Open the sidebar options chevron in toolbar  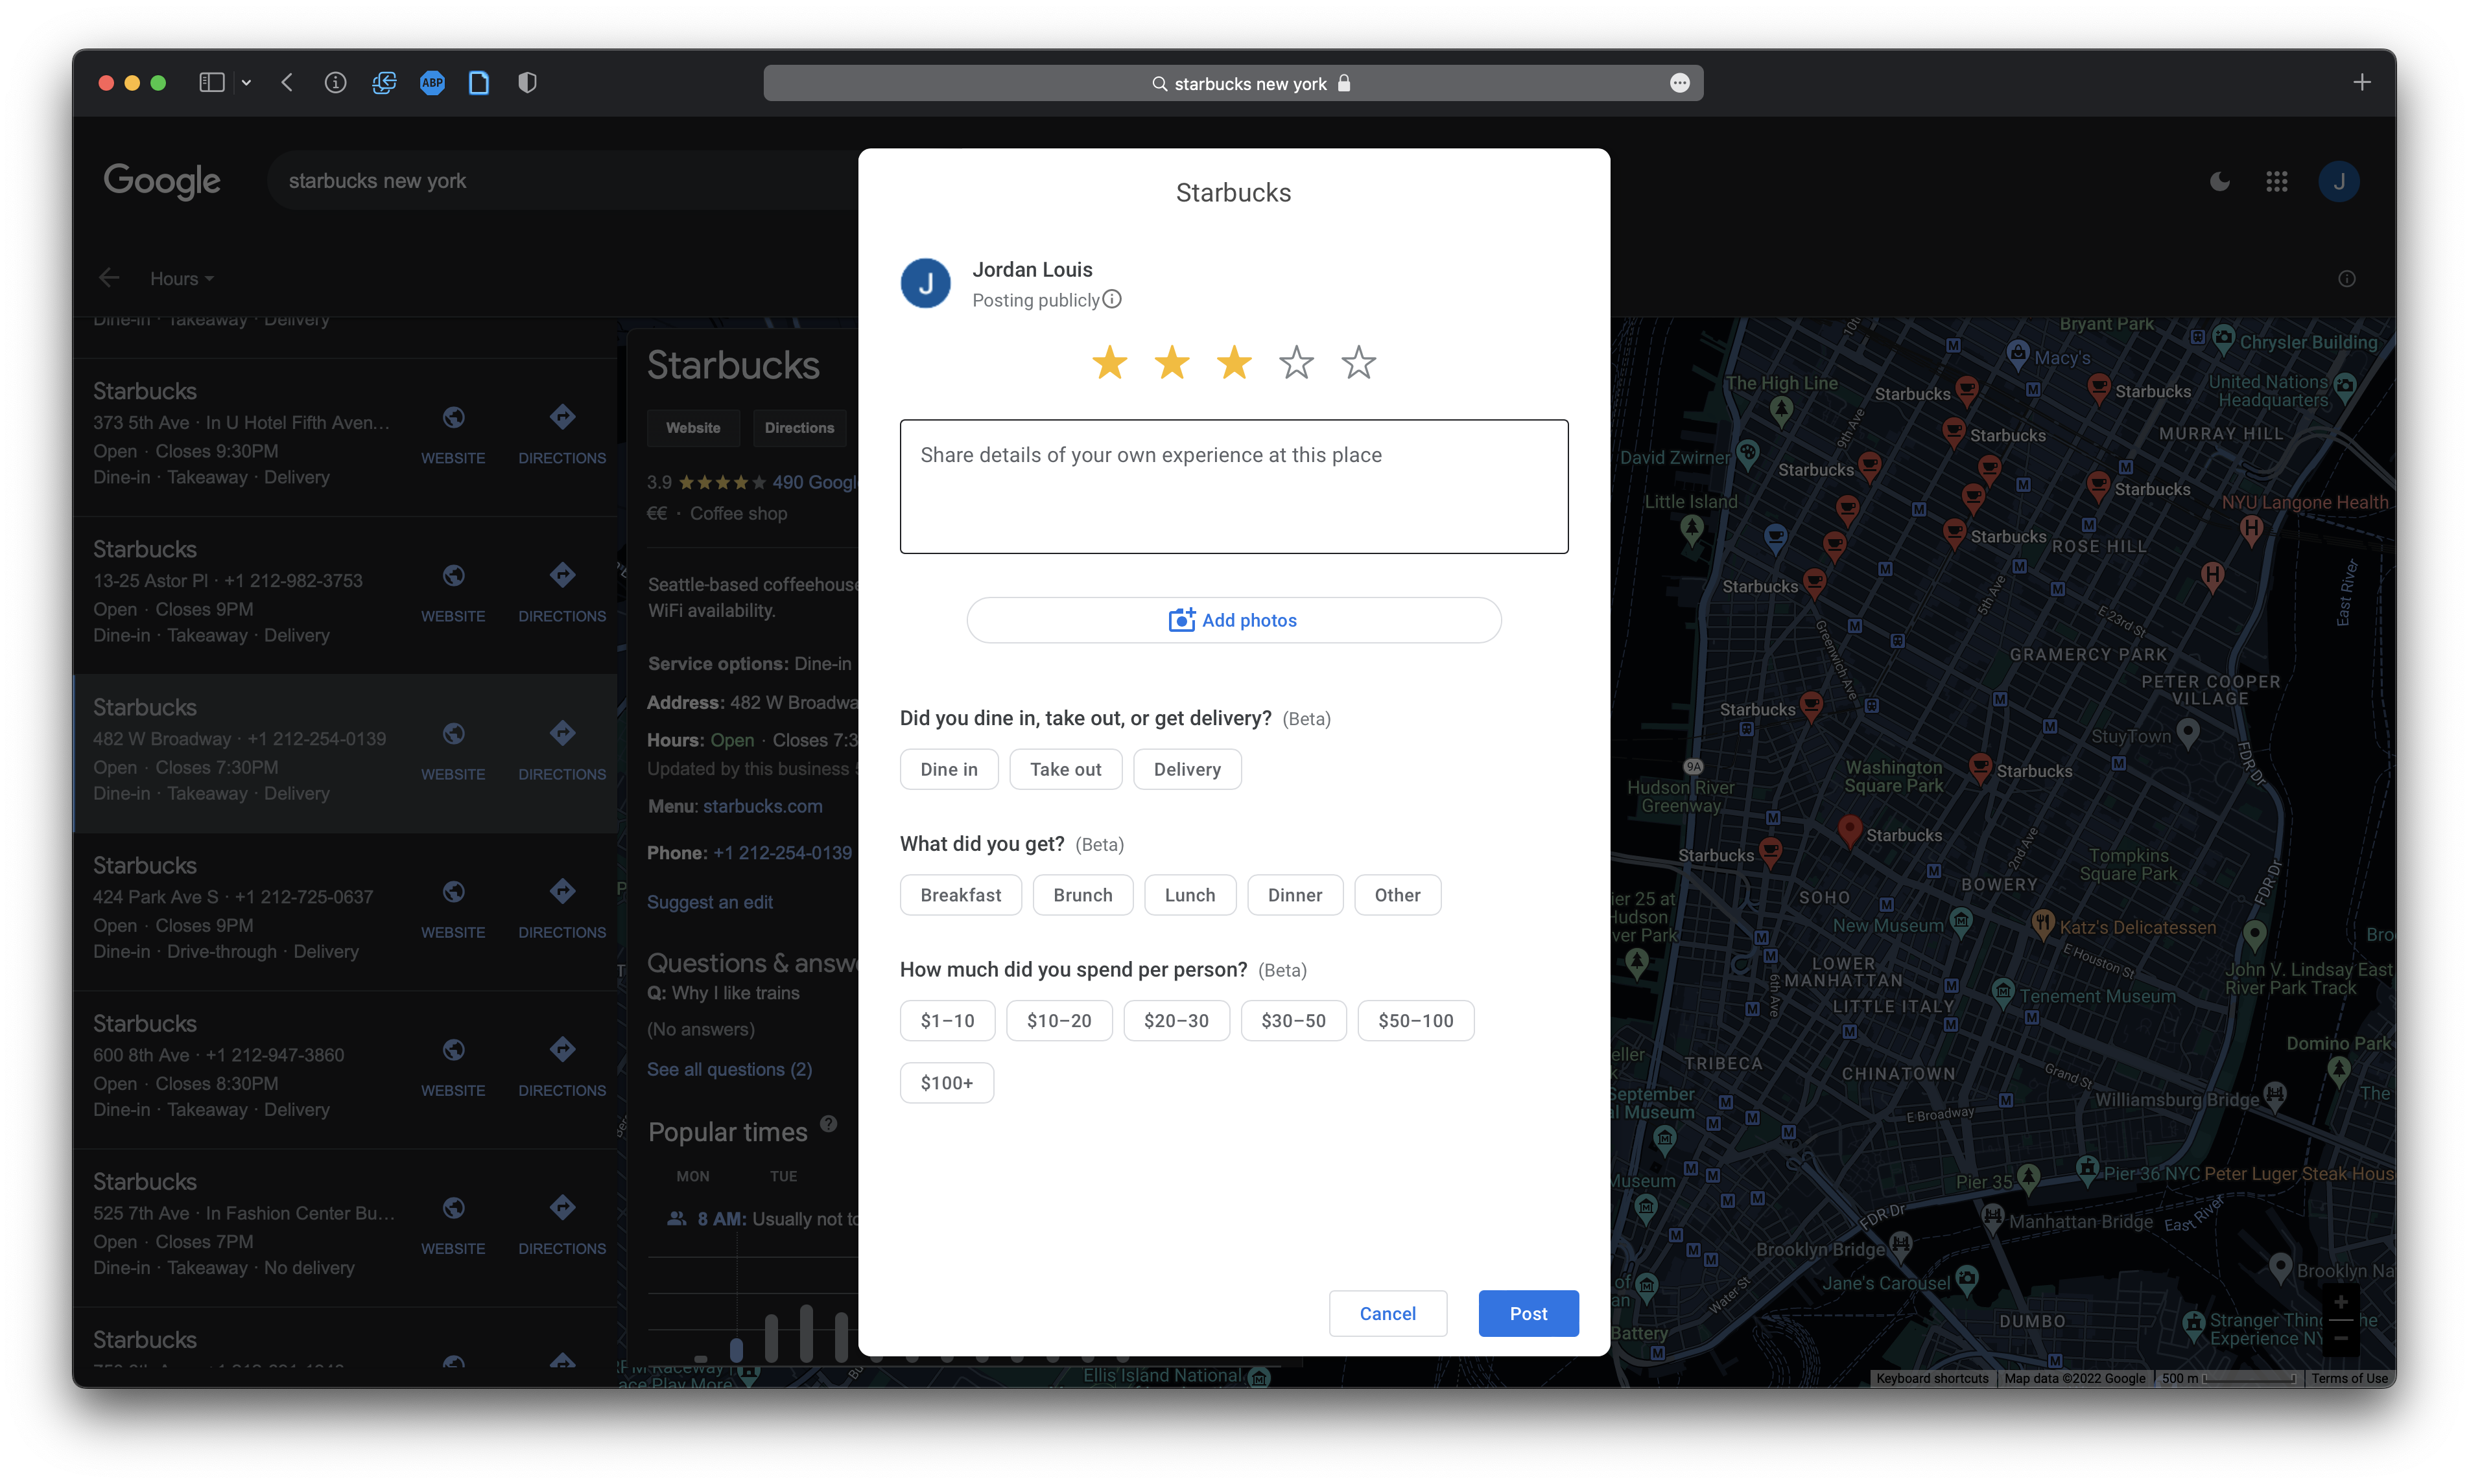point(246,83)
